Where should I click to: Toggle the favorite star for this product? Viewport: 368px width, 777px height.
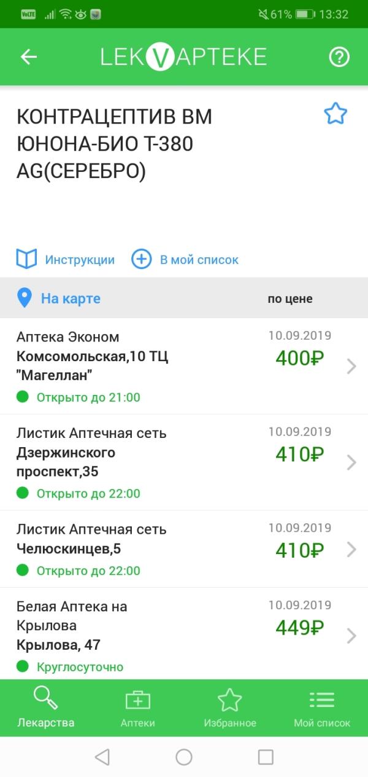(x=335, y=114)
